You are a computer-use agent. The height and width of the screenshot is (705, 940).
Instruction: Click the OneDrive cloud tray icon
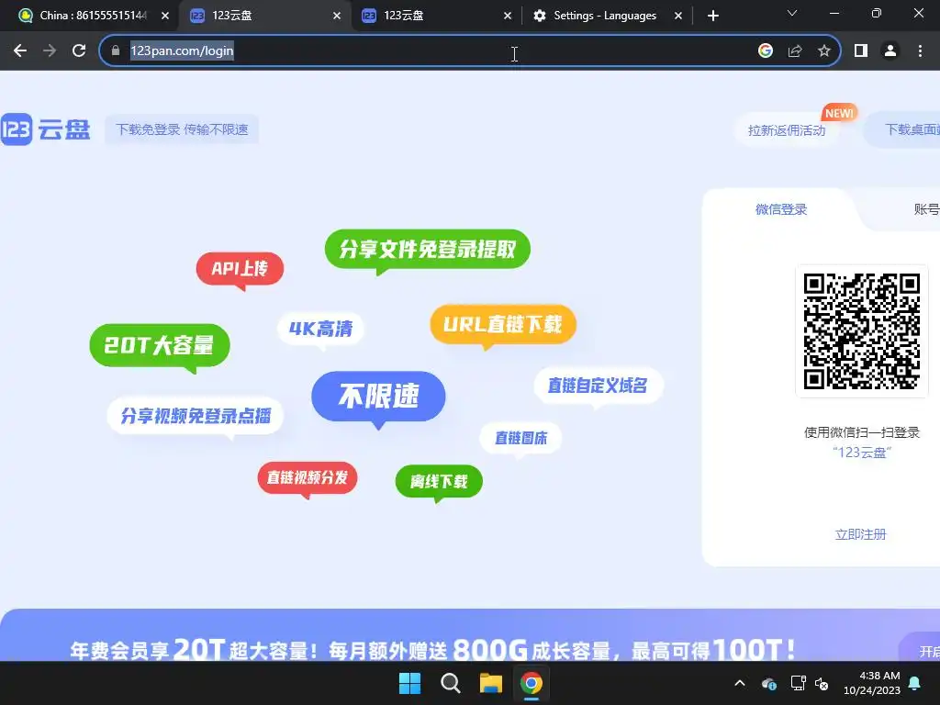click(x=768, y=683)
